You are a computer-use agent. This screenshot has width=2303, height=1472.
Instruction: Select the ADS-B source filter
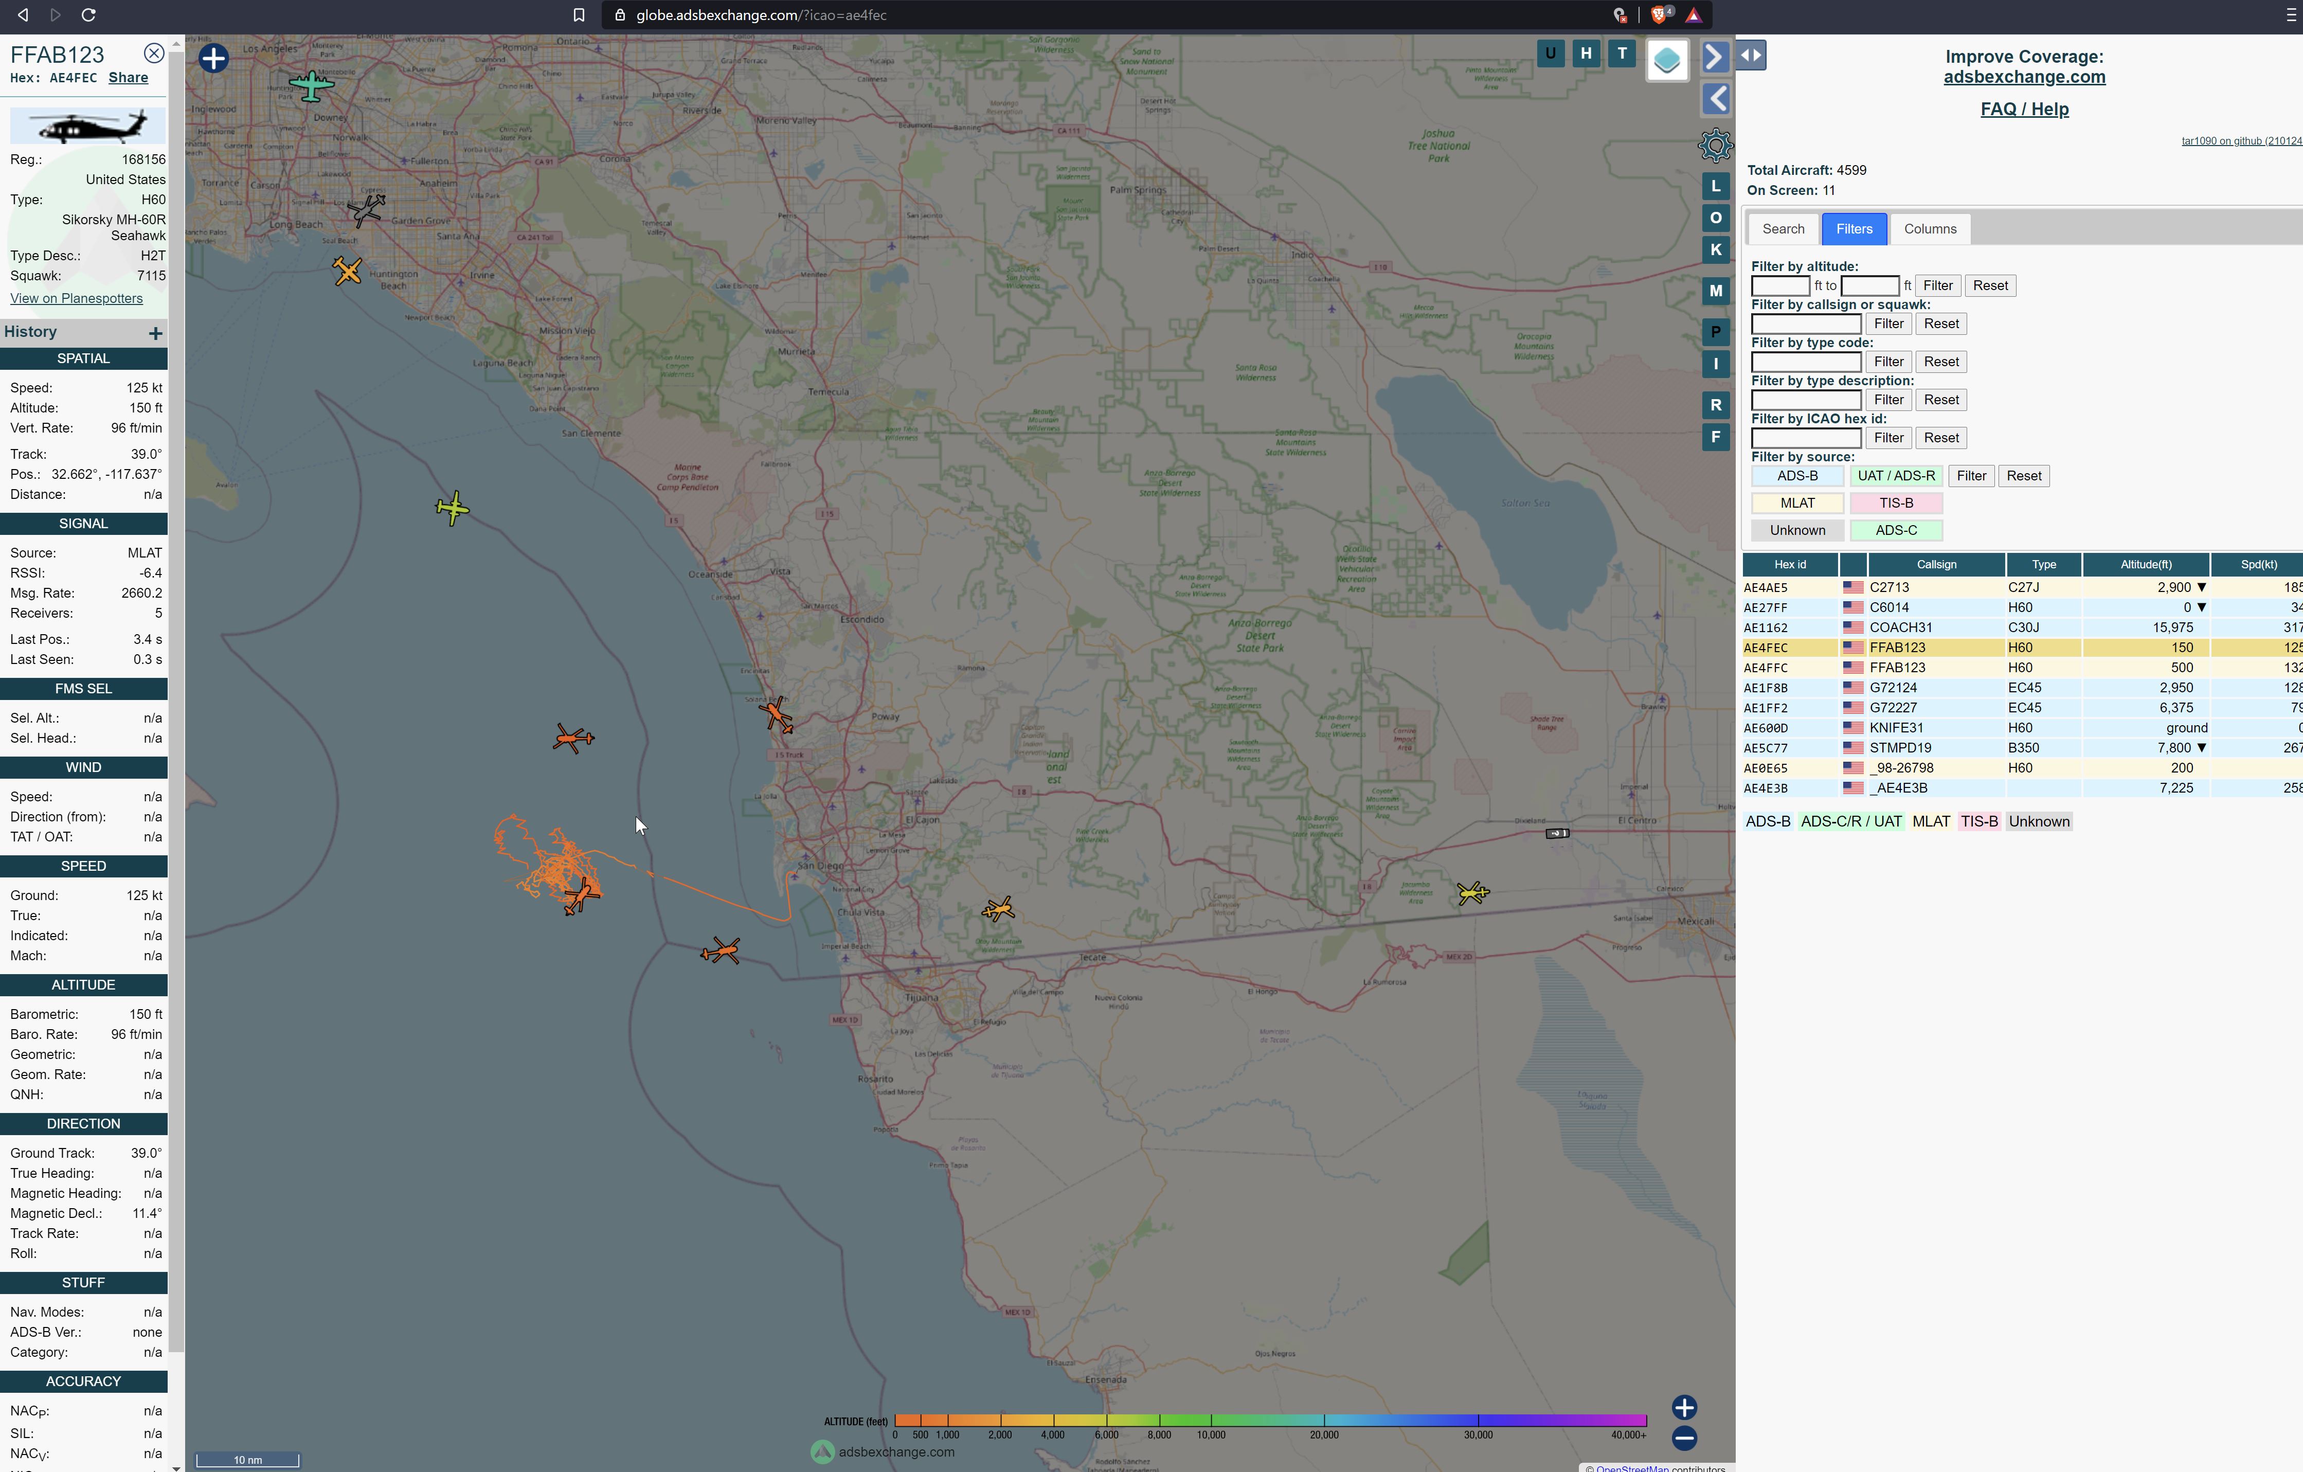[1797, 476]
